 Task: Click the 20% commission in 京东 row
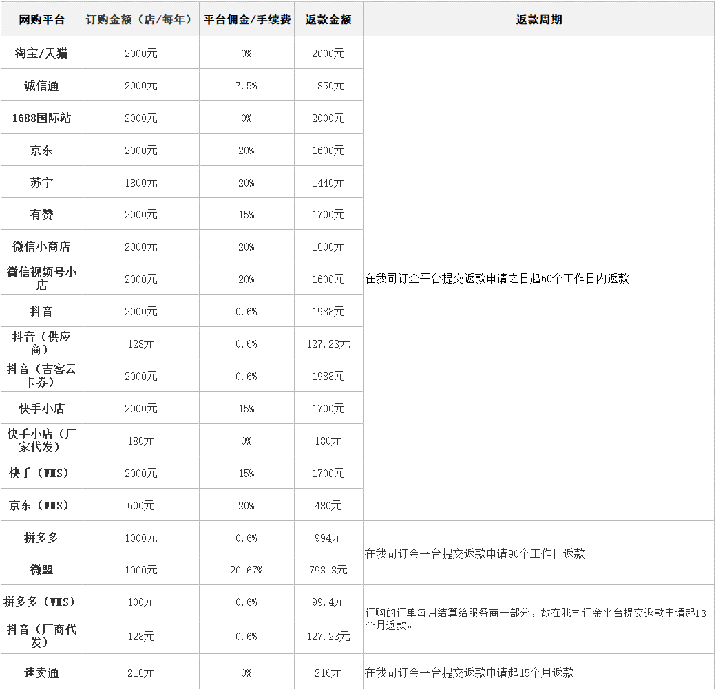[246, 151]
